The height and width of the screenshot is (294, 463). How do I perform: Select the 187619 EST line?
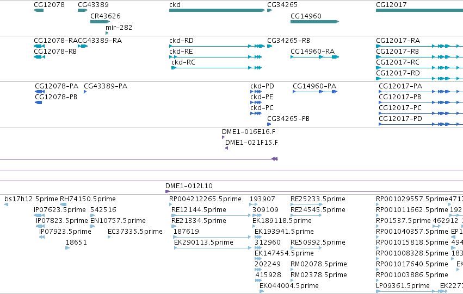(212, 237)
